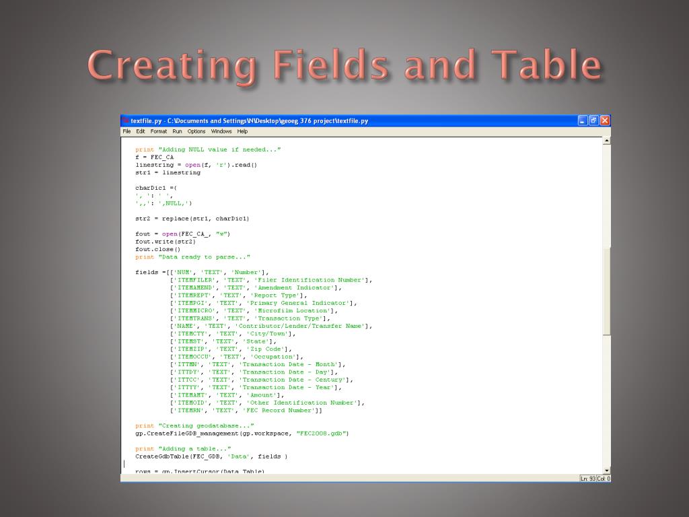Click the 'ITEMST' field row
The height and width of the screenshot is (517, 689).
(223, 341)
